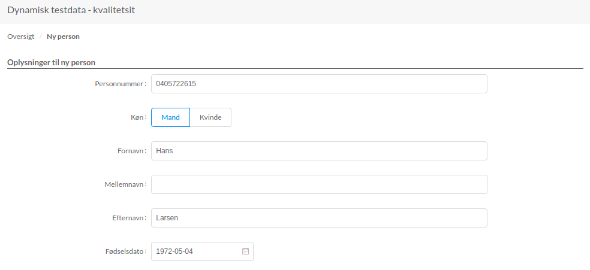This screenshot has height=270, width=590.
Task: Click the Personnummer field label
Action: pos(120,84)
